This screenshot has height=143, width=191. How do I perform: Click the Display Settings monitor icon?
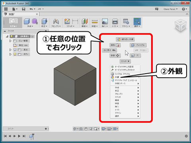pos(103,129)
